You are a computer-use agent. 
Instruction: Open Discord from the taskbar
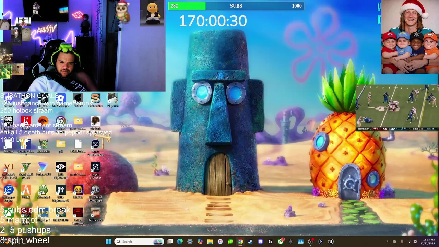tap(260, 242)
